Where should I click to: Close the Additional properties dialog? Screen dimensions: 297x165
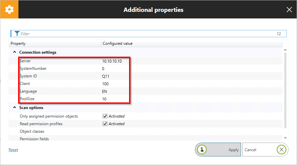(x=289, y=10)
